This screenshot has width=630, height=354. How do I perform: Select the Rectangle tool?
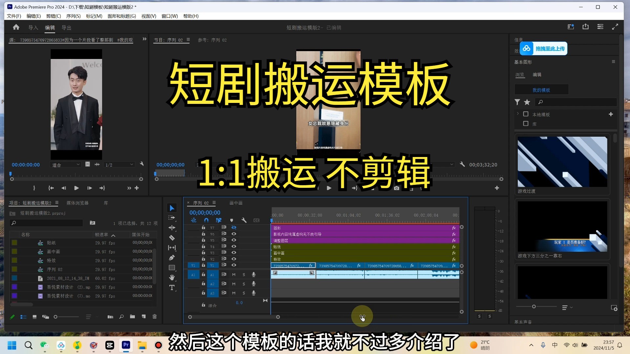click(x=172, y=268)
